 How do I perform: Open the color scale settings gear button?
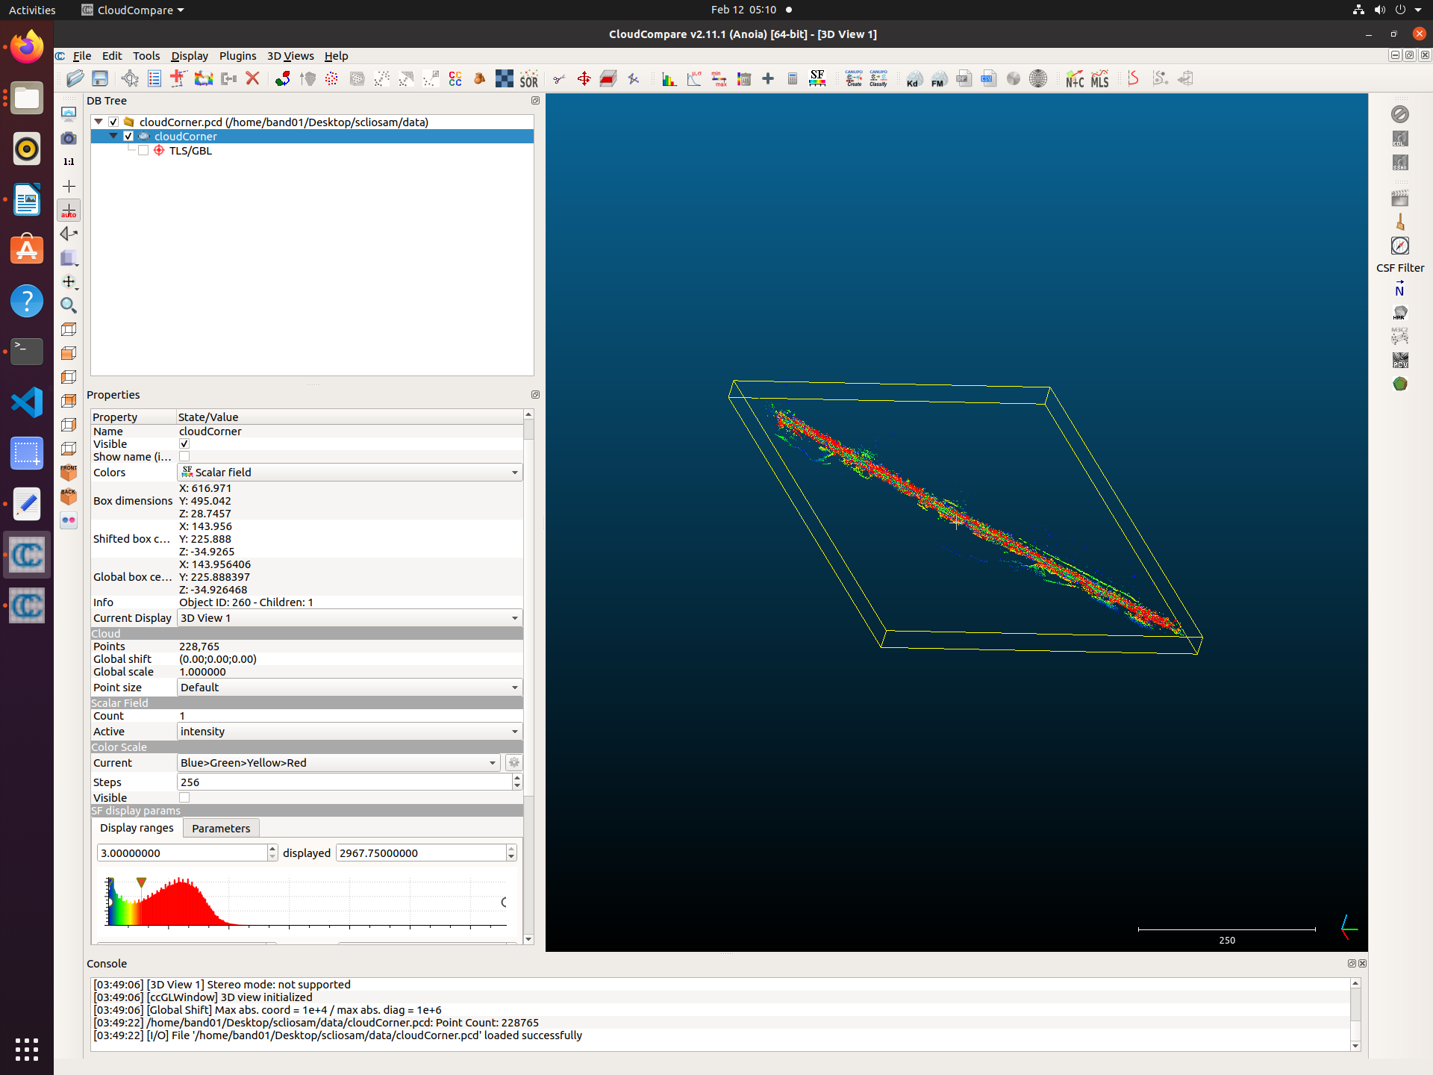click(513, 762)
